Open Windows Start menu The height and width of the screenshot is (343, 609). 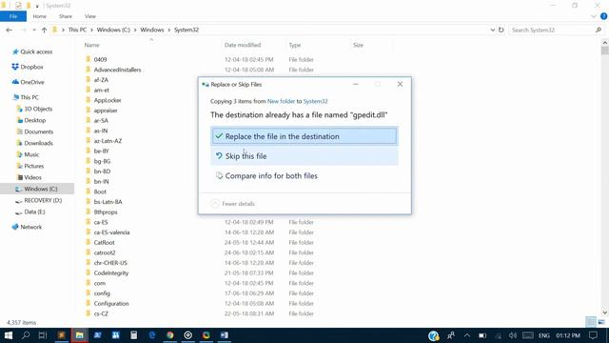point(9,335)
